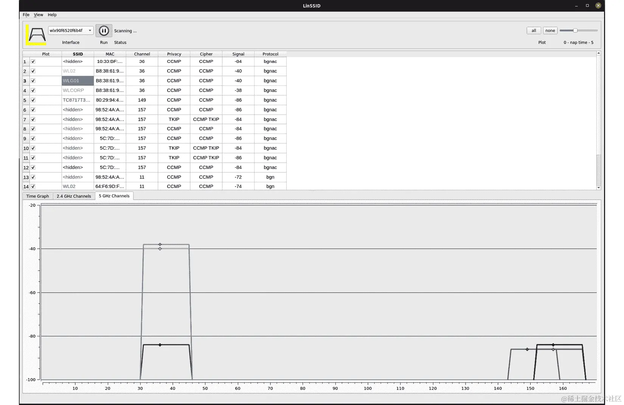This screenshot has width=624, height=405.
Task: Toggle plot checkbox for TC8717T3 row
Action: 33,100
